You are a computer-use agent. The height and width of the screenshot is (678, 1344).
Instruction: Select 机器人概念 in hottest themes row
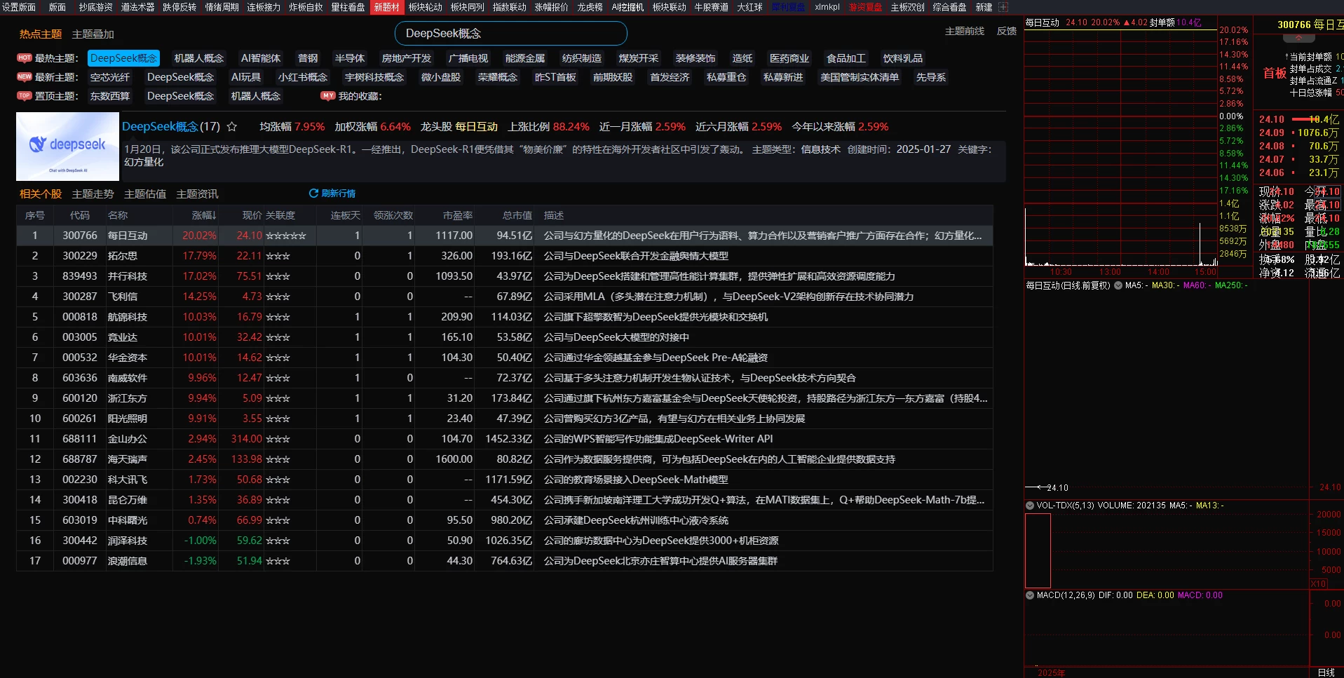pyautogui.click(x=199, y=58)
